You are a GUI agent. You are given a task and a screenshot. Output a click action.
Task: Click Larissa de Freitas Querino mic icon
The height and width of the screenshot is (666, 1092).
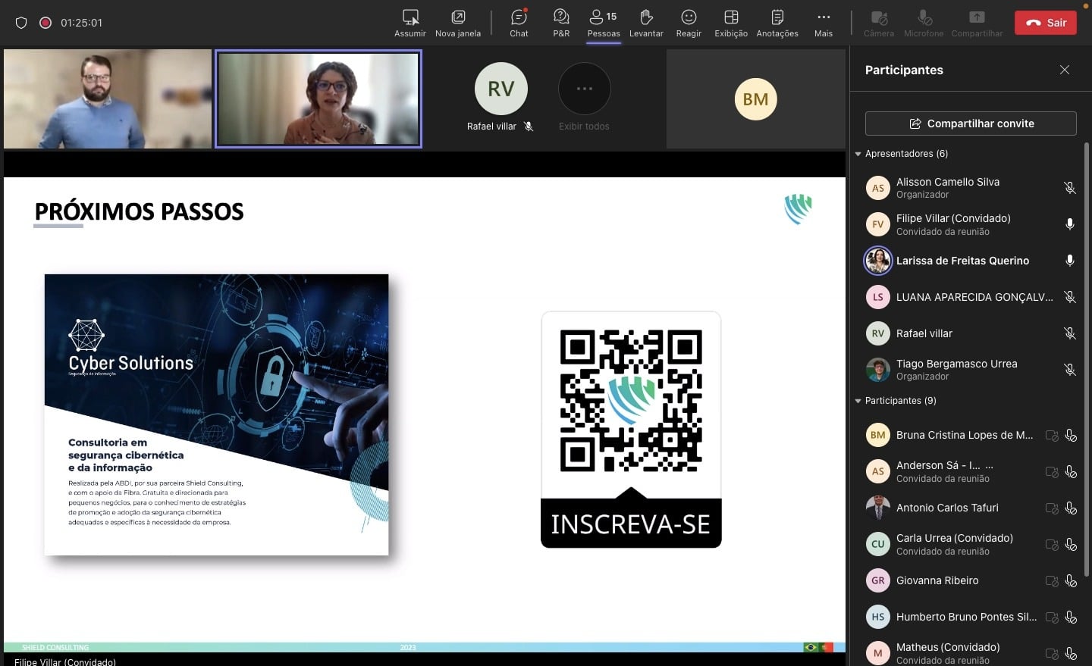pyautogui.click(x=1070, y=261)
